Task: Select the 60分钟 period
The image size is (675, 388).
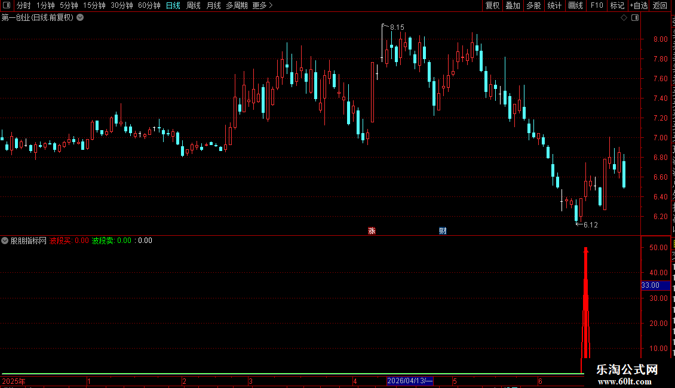Action: point(149,5)
